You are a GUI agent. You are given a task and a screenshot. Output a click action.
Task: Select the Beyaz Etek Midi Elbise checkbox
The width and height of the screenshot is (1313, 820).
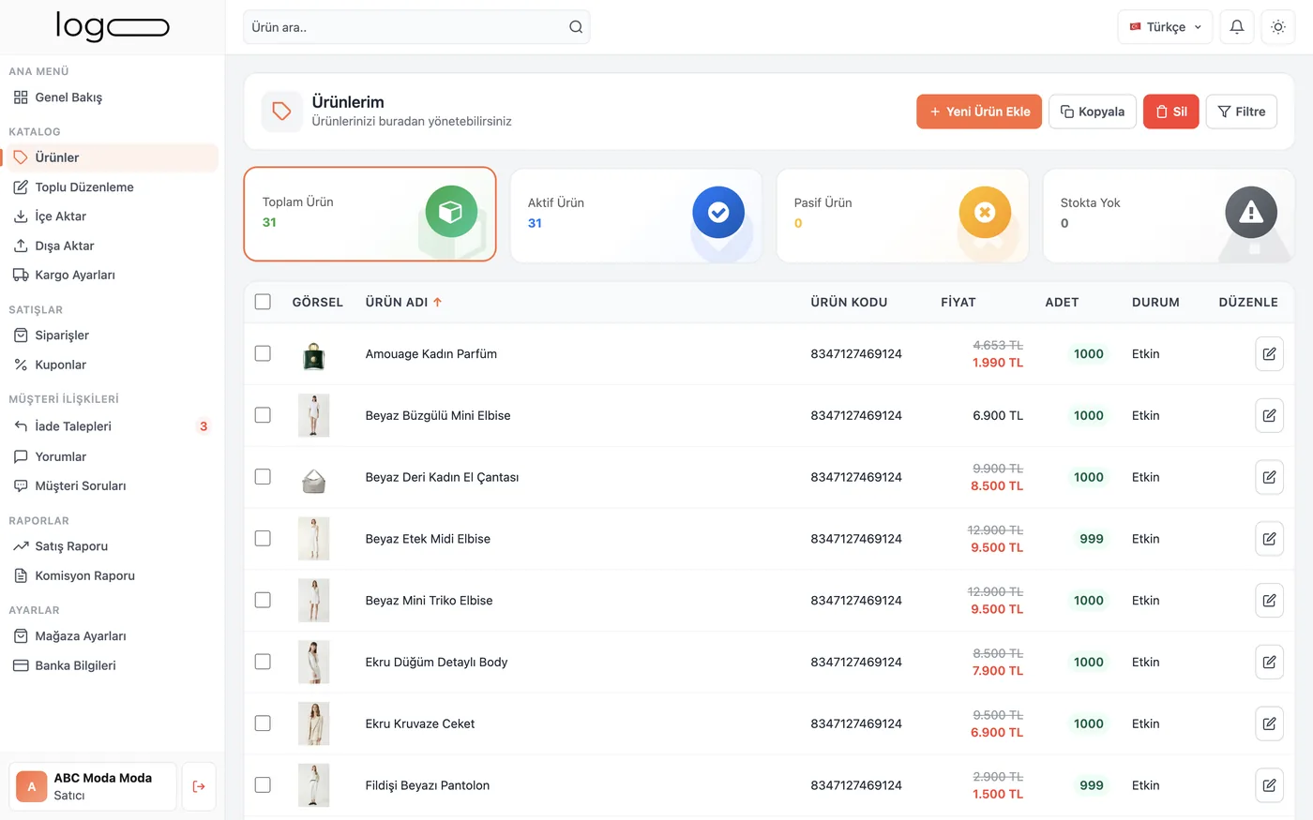click(263, 539)
